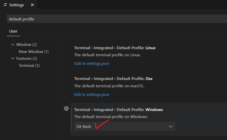Select the Default Profile: Linux setting title
This screenshot has height=140, width=227.
pyautogui.click(x=115, y=48)
